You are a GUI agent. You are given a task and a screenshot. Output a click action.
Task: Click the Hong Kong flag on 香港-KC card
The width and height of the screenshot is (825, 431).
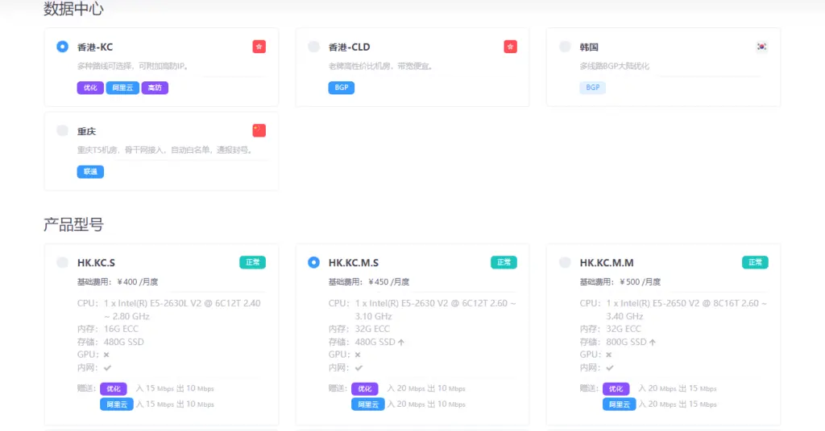tap(259, 47)
